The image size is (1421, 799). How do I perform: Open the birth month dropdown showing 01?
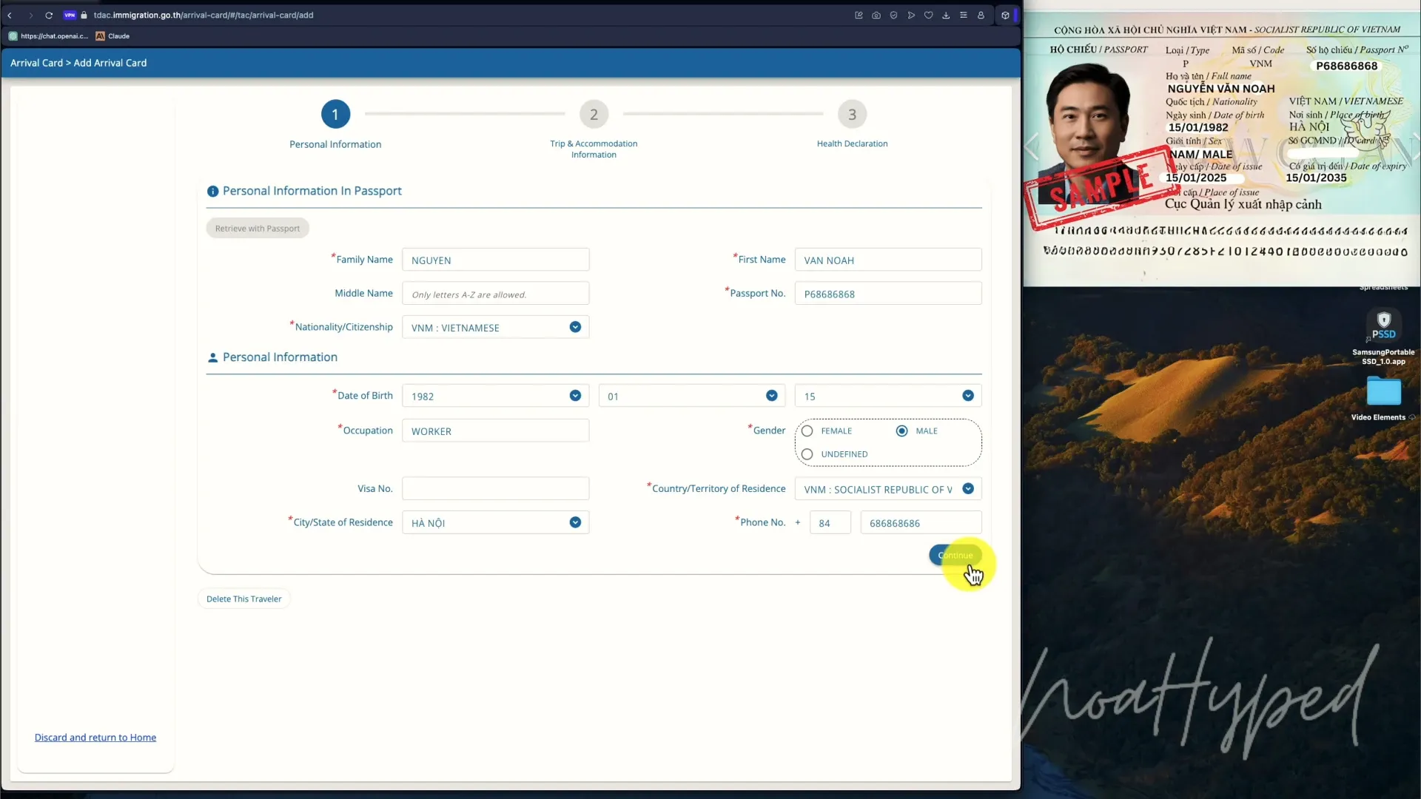click(692, 396)
